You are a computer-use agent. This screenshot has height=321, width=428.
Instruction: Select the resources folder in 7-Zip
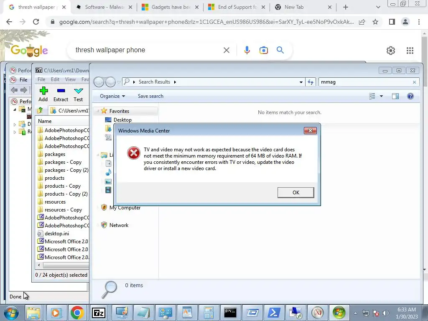coord(55,202)
